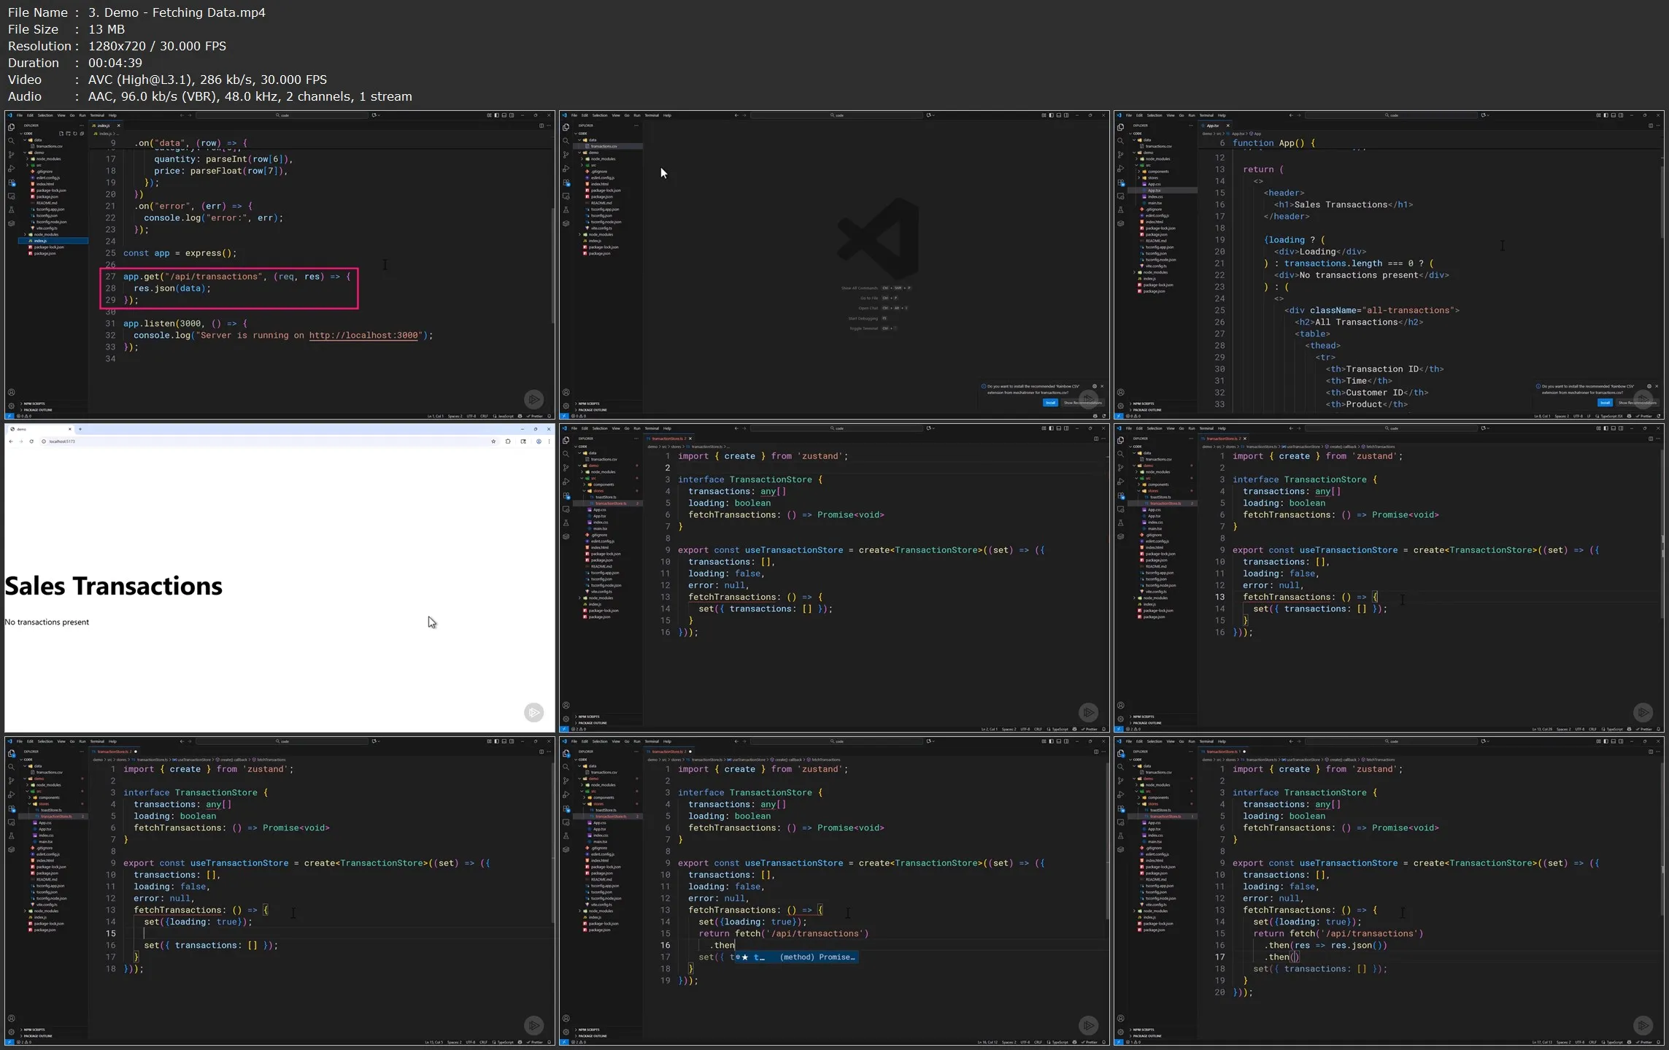The image size is (1669, 1050).
Task: Open new browser tab with plus icon
Action: point(80,429)
